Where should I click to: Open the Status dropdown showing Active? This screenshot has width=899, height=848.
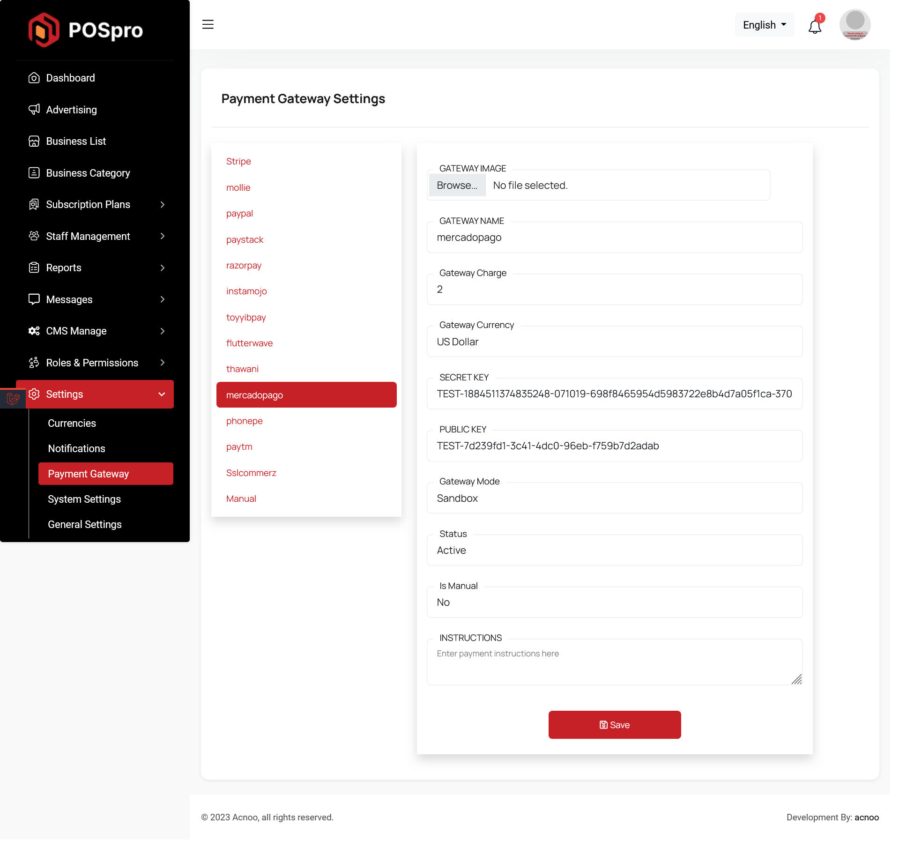(x=614, y=550)
